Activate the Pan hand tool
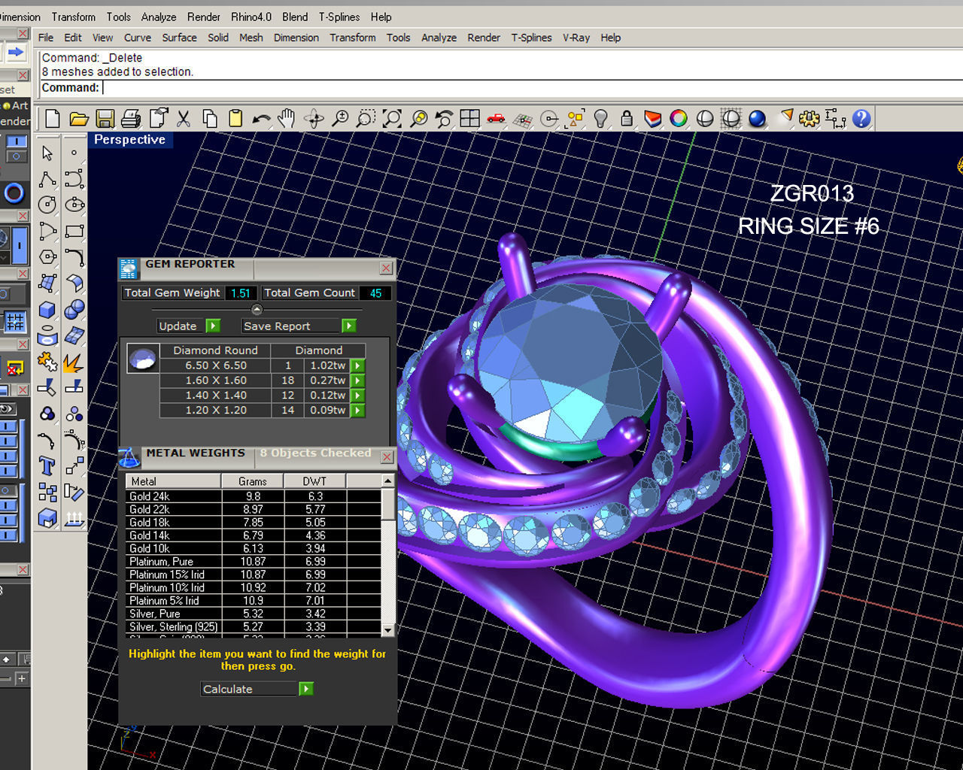This screenshot has width=963, height=770. [x=287, y=118]
